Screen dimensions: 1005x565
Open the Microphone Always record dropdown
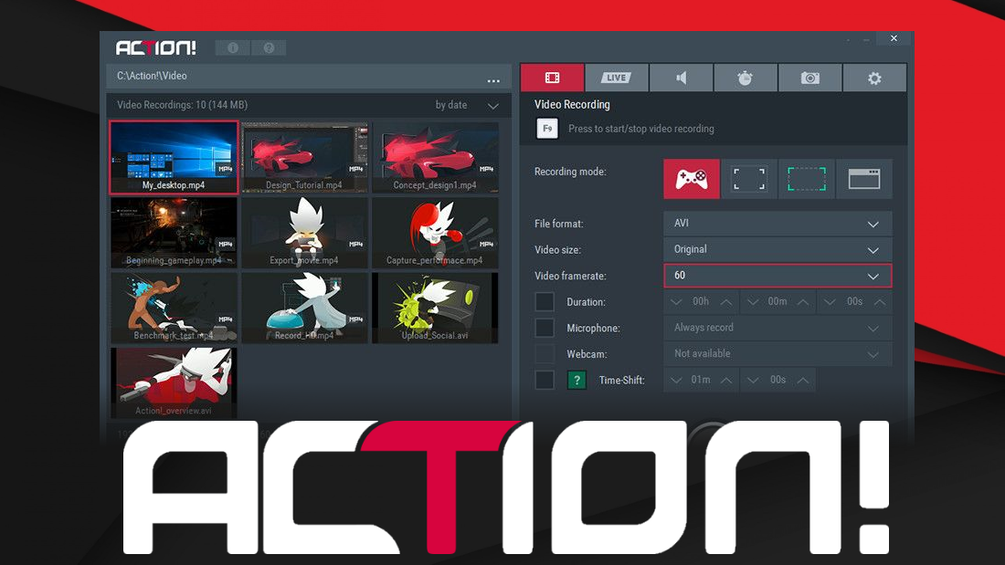click(778, 328)
